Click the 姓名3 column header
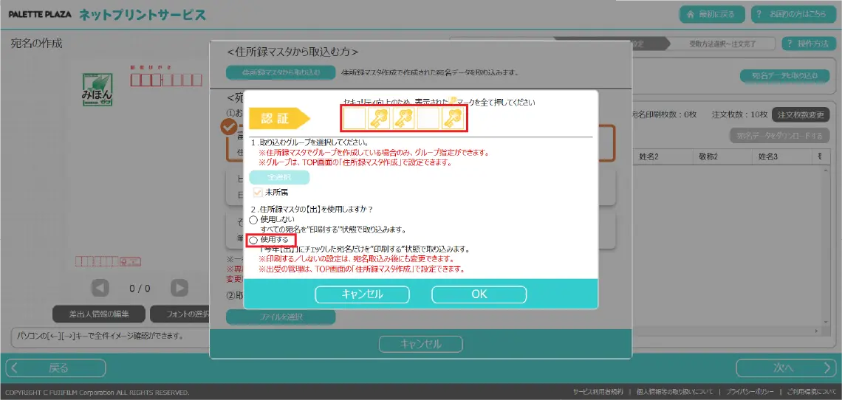The width and height of the screenshot is (842, 400). click(x=782, y=156)
